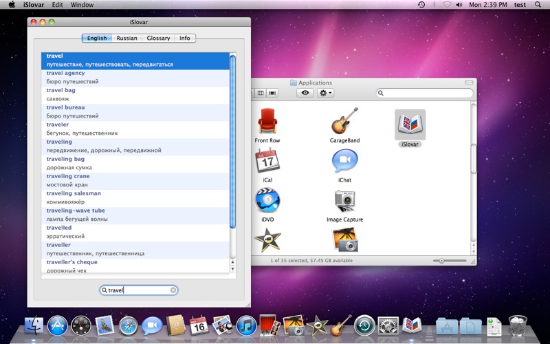The image size is (550, 344).
Task: Click the Applications window search field
Action: point(424,93)
